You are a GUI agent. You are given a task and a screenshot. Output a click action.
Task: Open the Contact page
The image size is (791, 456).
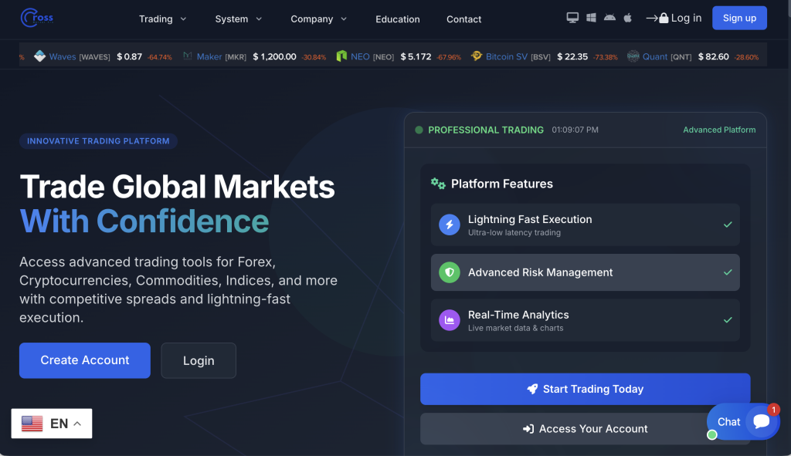(x=463, y=19)
